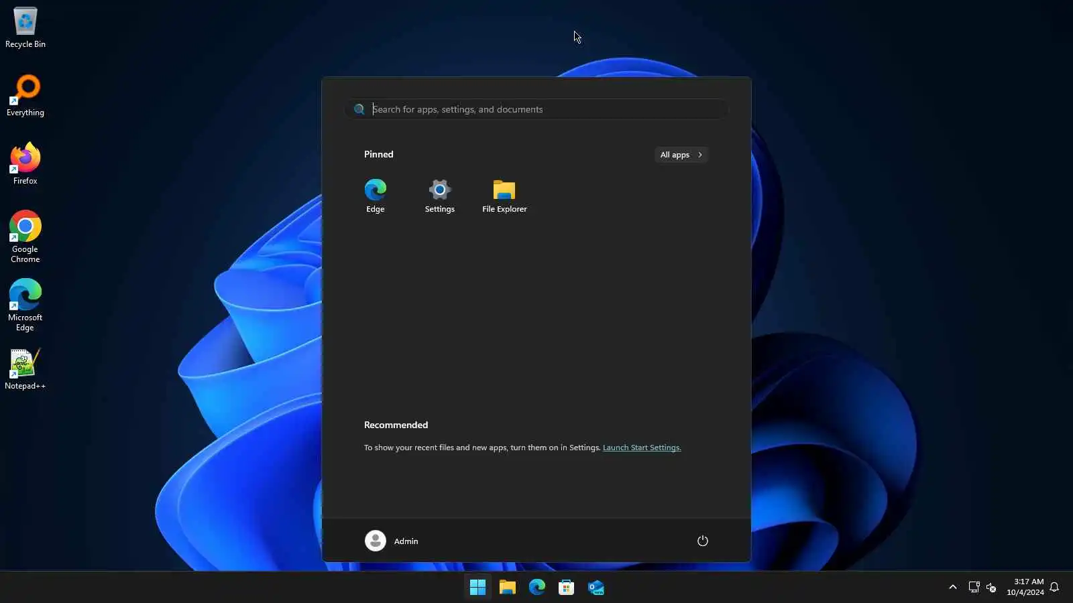Open the Admin user account menu
Image resolution: width=1073 pixels, height=603 pixels.
[392, 541]
